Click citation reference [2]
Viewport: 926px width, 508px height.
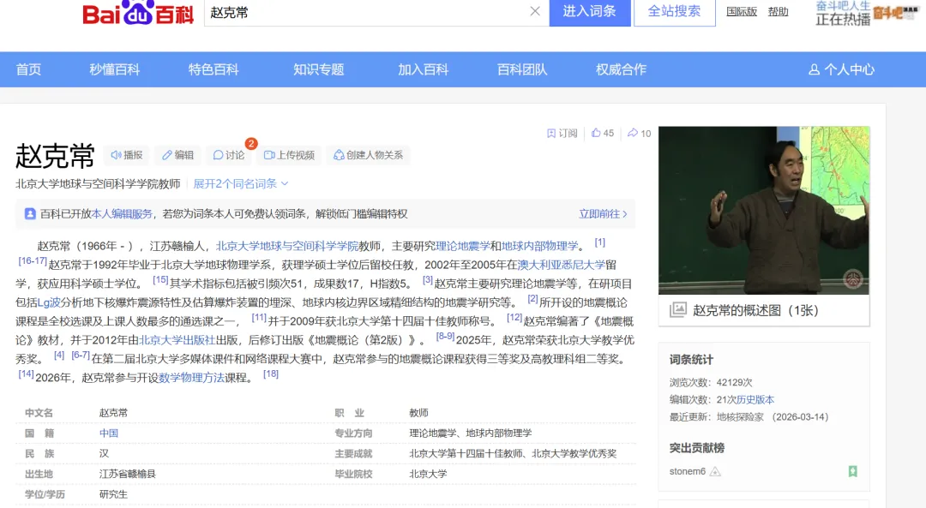532,298
